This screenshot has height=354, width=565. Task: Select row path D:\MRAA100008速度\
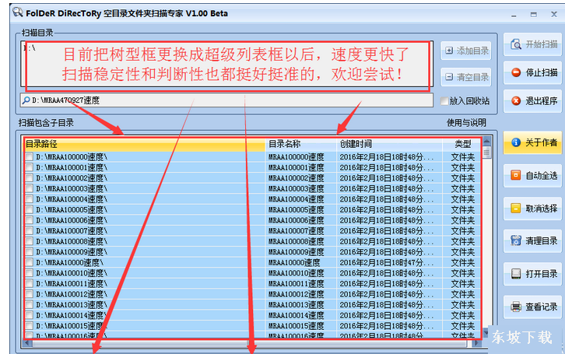point(72,241)
